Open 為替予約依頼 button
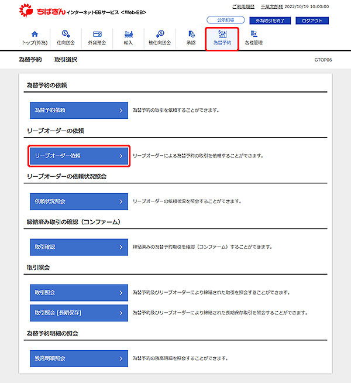Viewport: 351px width, 383px height. (x=79, y=111)
